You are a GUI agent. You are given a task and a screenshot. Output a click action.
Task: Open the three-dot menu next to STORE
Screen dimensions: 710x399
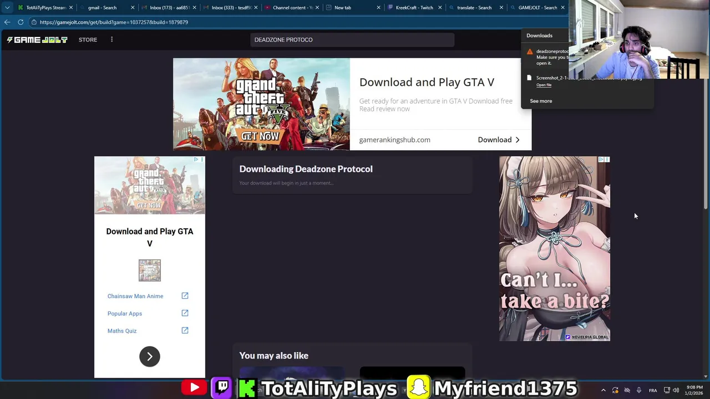click(x=111, y=39)
